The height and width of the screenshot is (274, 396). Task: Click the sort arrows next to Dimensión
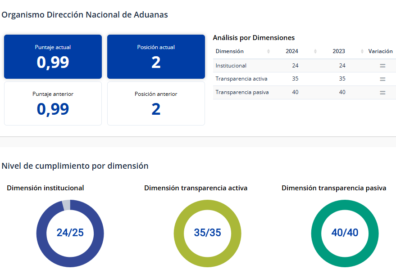pyautogui.click(x=269, y=51)
